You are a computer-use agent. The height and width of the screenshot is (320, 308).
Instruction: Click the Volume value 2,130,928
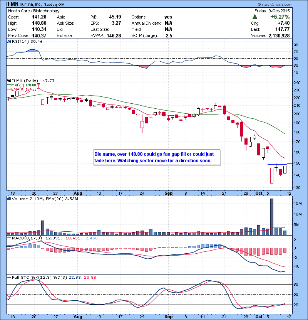279,36
